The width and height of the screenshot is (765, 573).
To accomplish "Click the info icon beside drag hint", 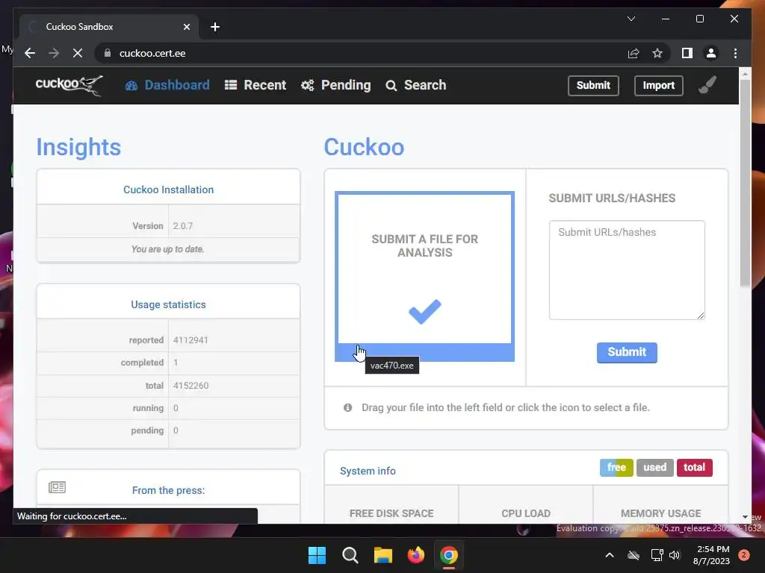I will click(x=347, y=407).
